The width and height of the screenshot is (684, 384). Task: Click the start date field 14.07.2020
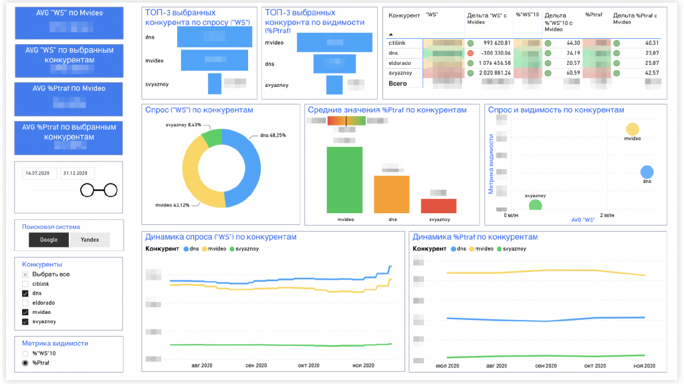tap(39, 174)
